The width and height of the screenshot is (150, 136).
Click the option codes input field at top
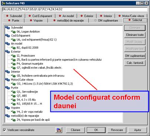pyautogui.click(x=75, y=9)
